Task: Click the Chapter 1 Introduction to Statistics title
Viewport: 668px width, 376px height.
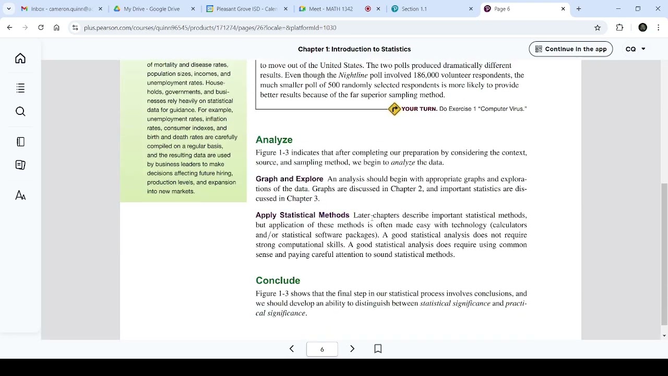Action: (x=354, y=49)
